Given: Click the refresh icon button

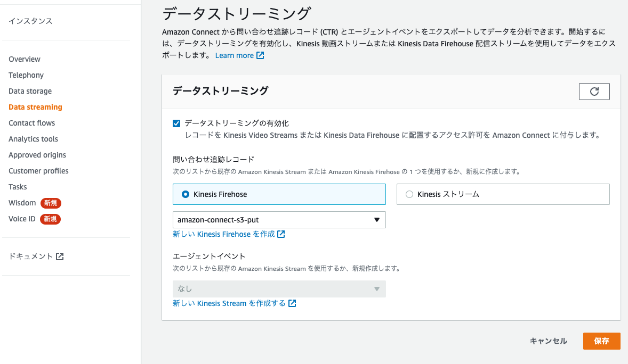Looking at the screenshot, I should [x=594, y=92].
